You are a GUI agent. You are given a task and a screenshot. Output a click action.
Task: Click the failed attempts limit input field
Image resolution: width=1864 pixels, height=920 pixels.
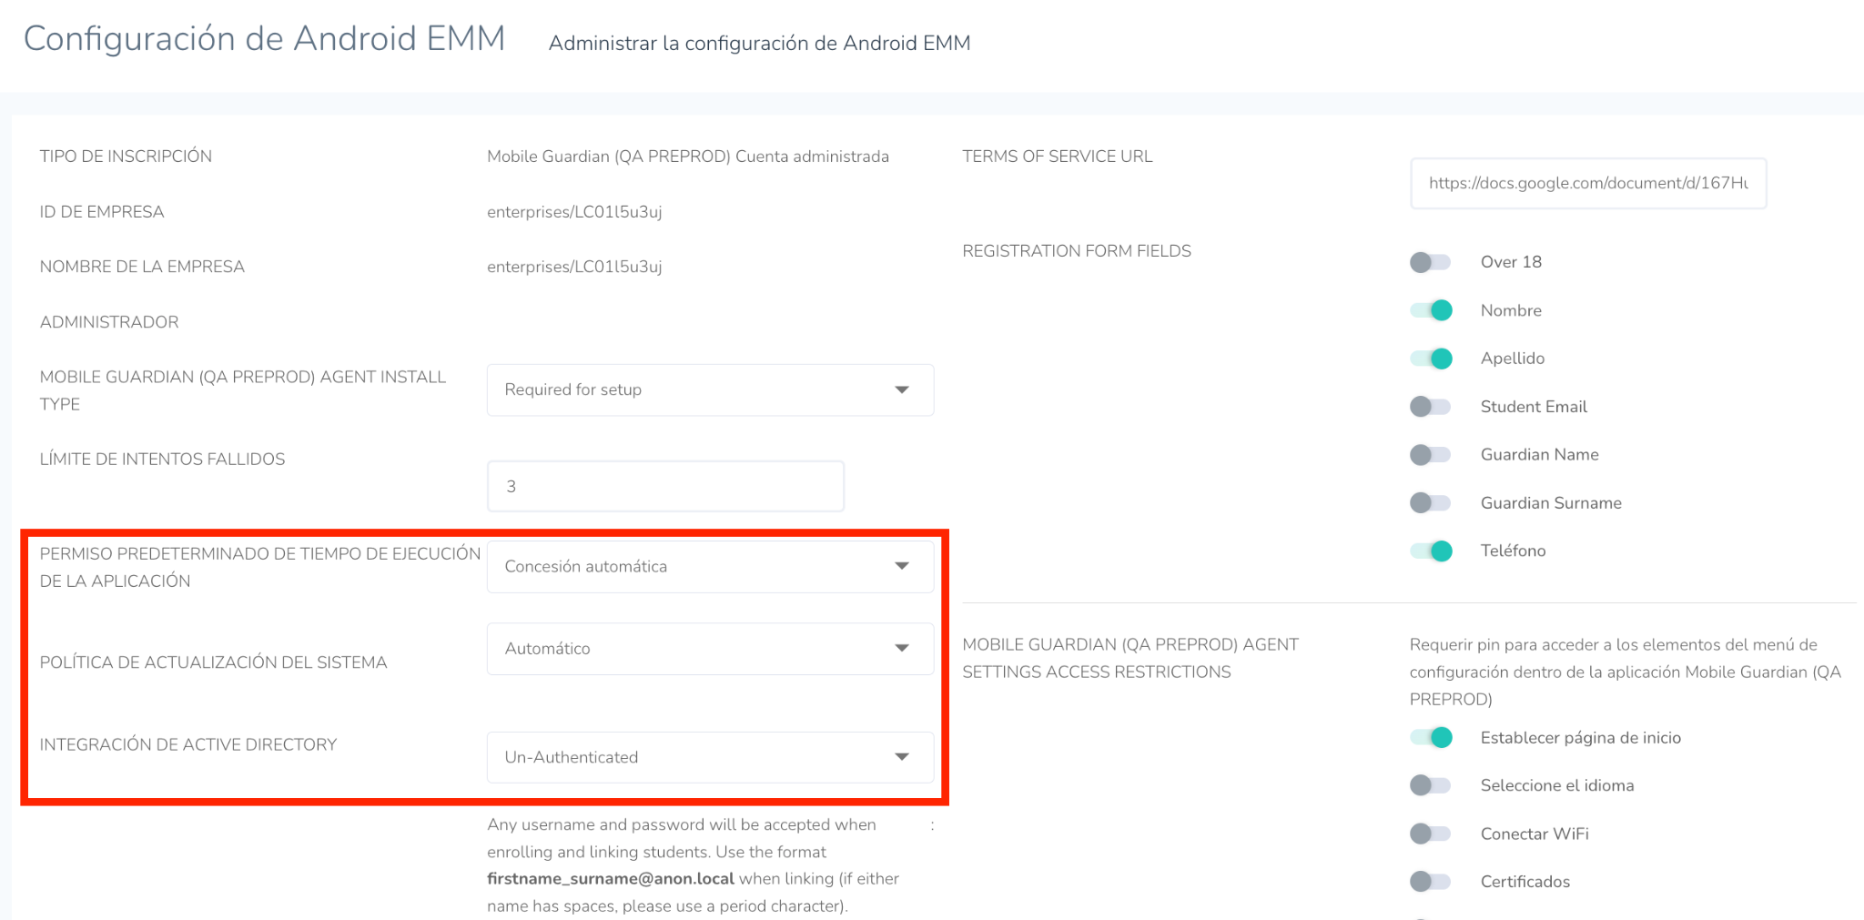pos(665,486)
